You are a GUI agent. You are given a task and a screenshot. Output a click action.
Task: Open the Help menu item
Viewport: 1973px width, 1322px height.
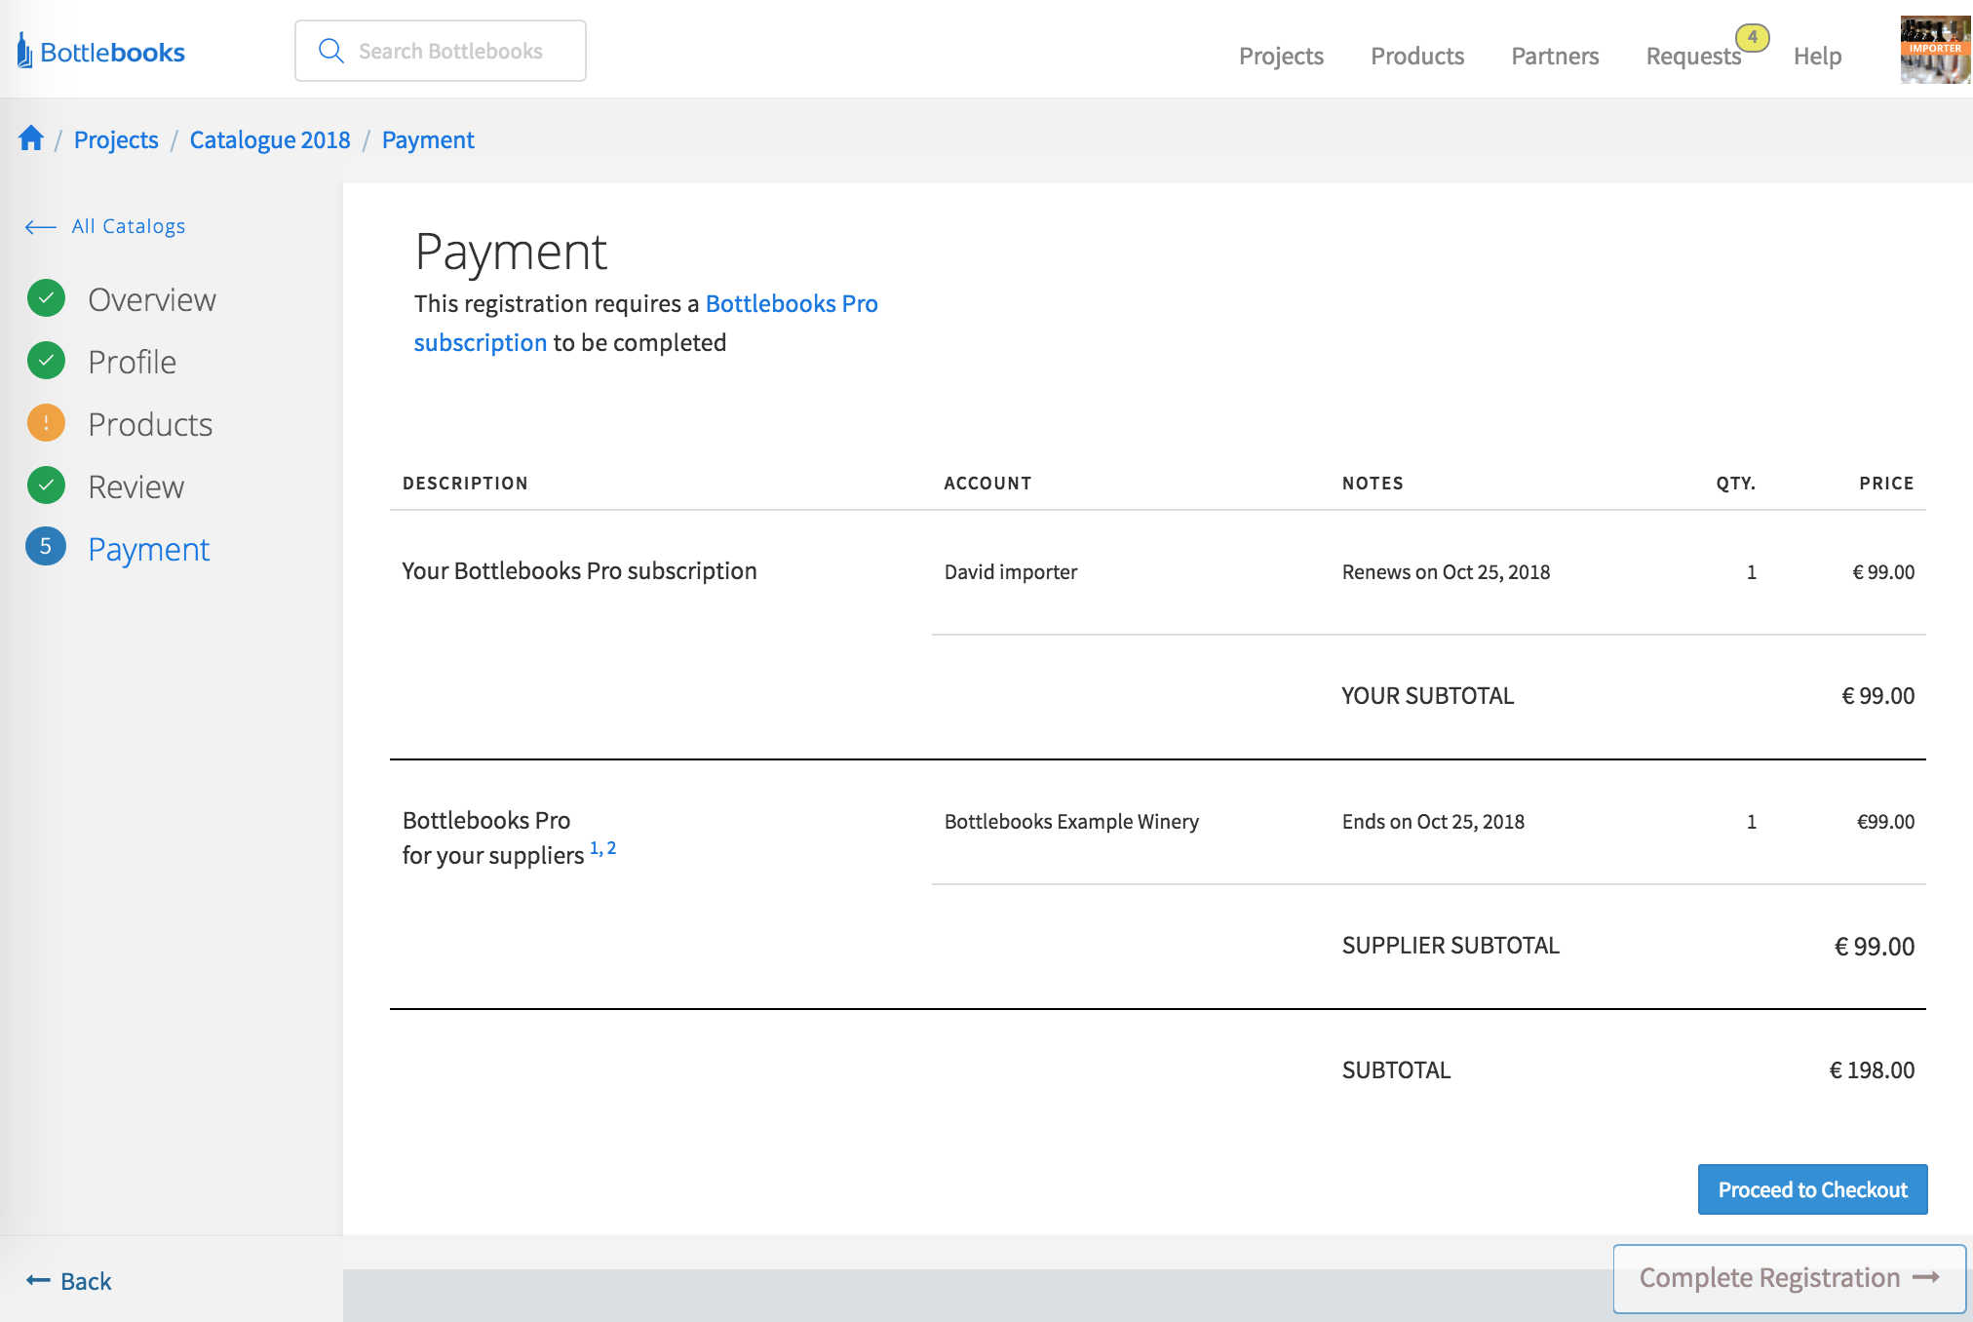pos(1817,56)
